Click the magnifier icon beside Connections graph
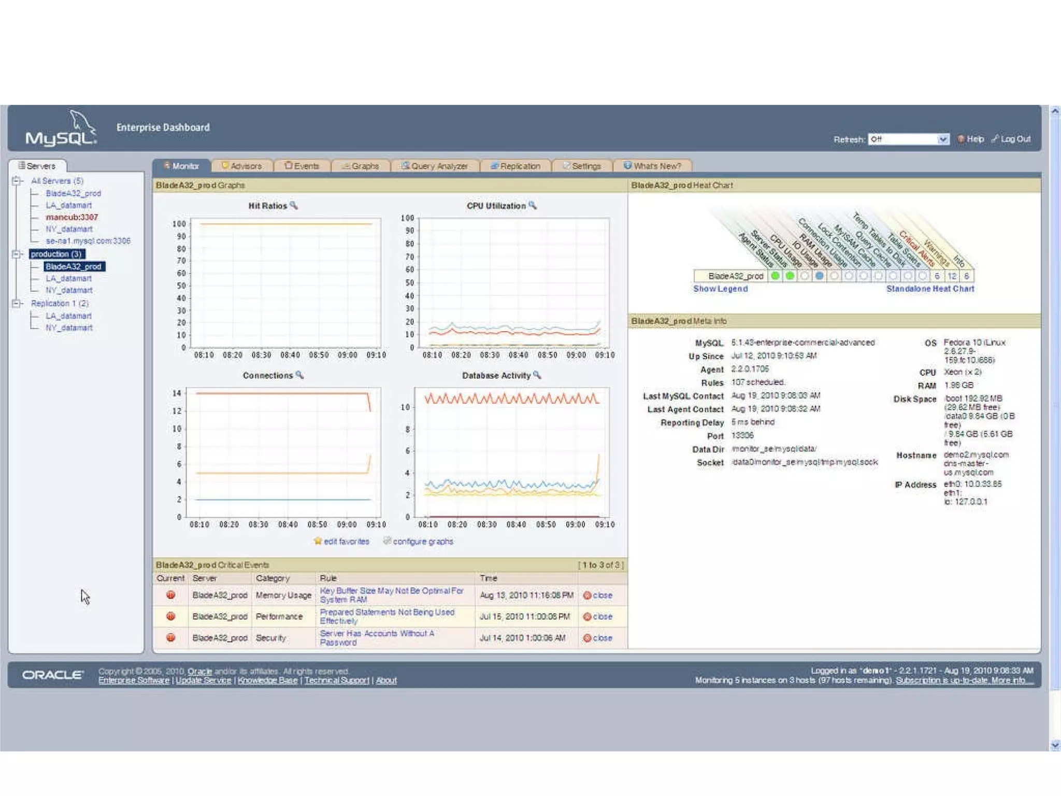 (x=299, y=375)
